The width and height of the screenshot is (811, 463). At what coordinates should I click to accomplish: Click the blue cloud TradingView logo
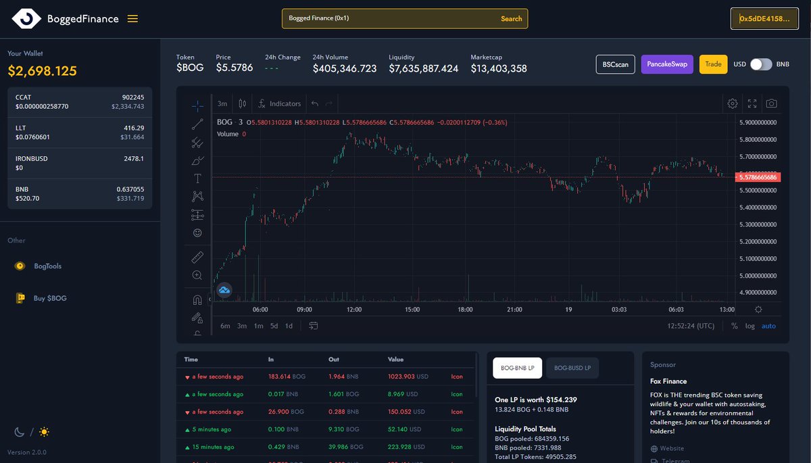coord(224,290)
